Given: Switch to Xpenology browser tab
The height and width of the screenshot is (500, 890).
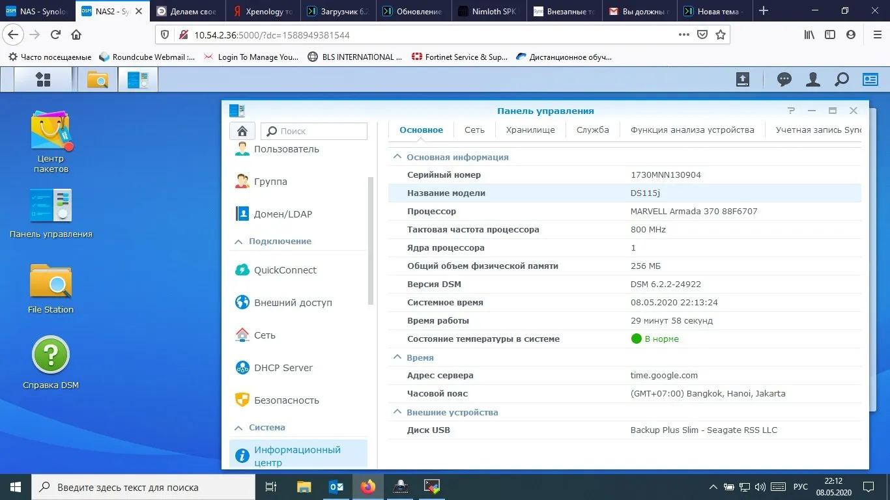Looking at the screenshot, I should [262, 11].
